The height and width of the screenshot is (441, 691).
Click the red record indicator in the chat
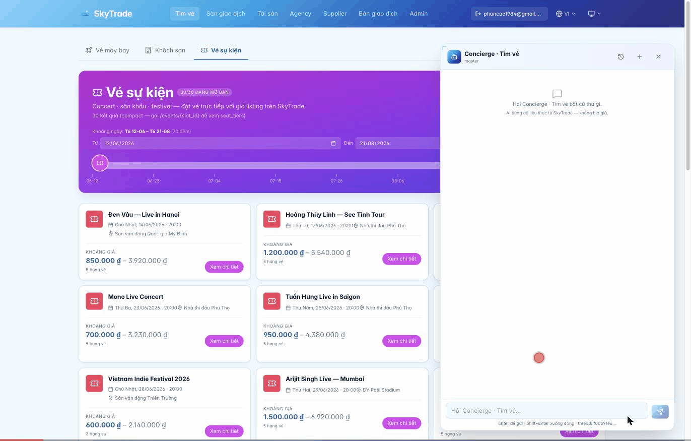[539, 358]
